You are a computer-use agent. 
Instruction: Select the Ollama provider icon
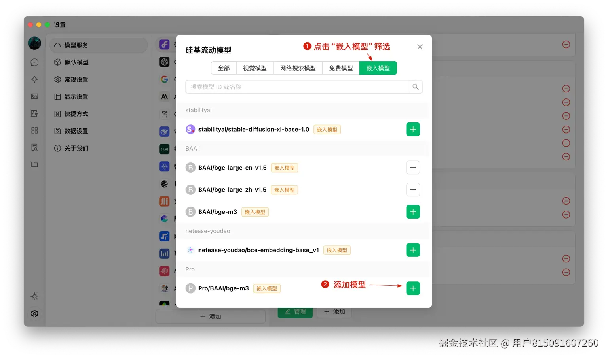coord(164,114)
